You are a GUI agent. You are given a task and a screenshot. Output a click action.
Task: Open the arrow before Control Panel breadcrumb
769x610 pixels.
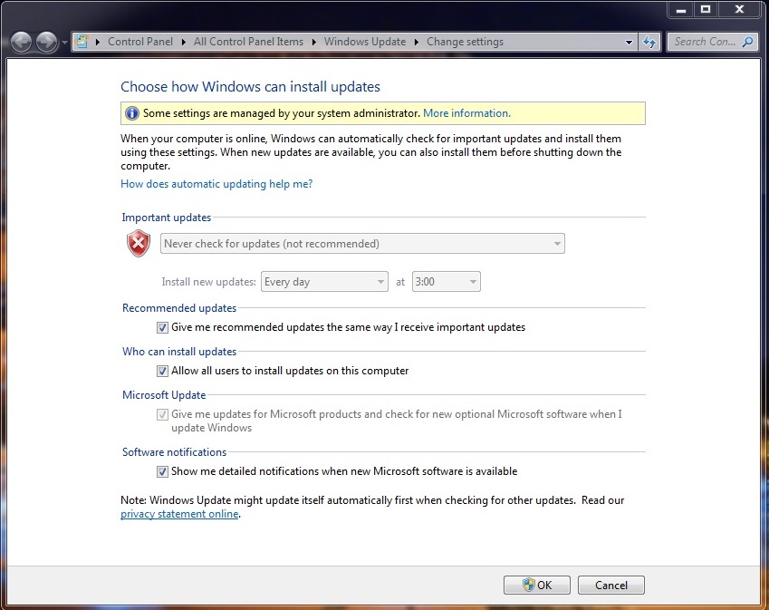coord(98,43)
